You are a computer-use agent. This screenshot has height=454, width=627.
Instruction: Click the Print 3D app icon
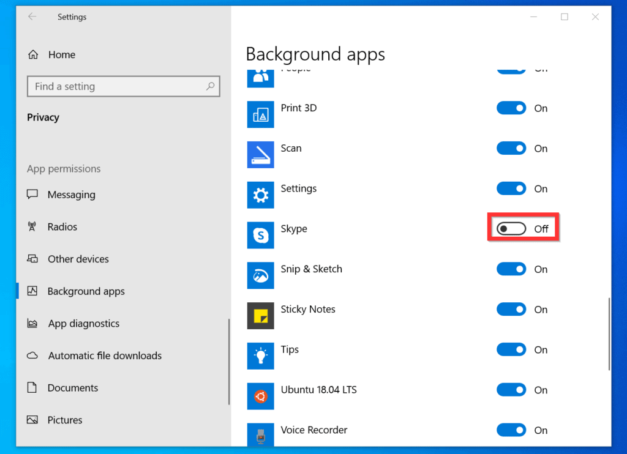point(260,115)
